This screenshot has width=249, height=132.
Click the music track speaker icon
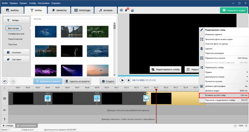click(x=4, y=110)
